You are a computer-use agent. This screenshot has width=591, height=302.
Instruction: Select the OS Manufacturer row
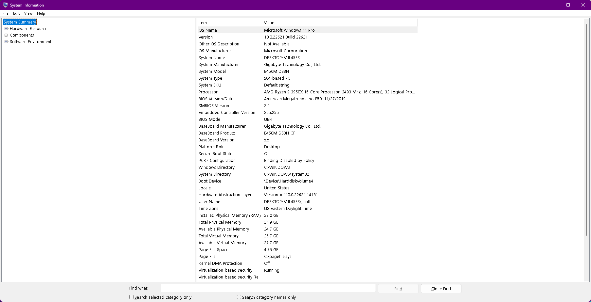pyautogui.click(x=307, y=51)
